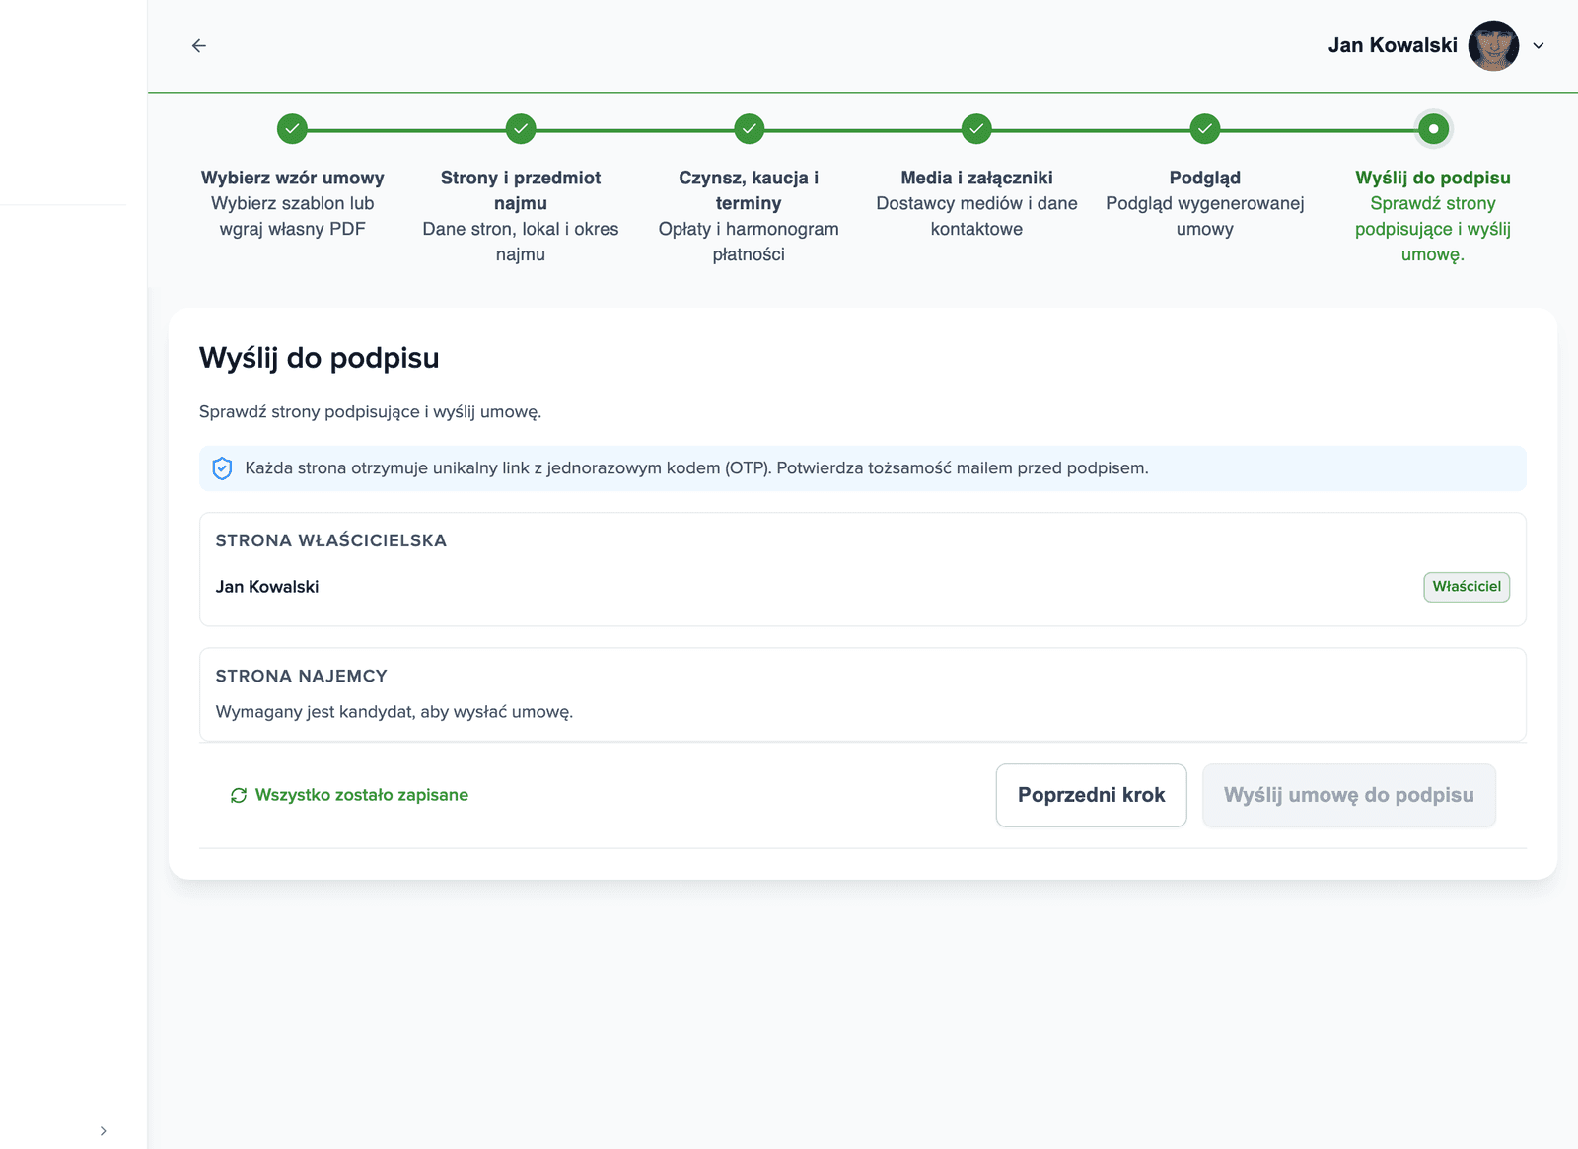Click the sync icon beside 'Wszystko zostało zapisane'

click(239, 795)
